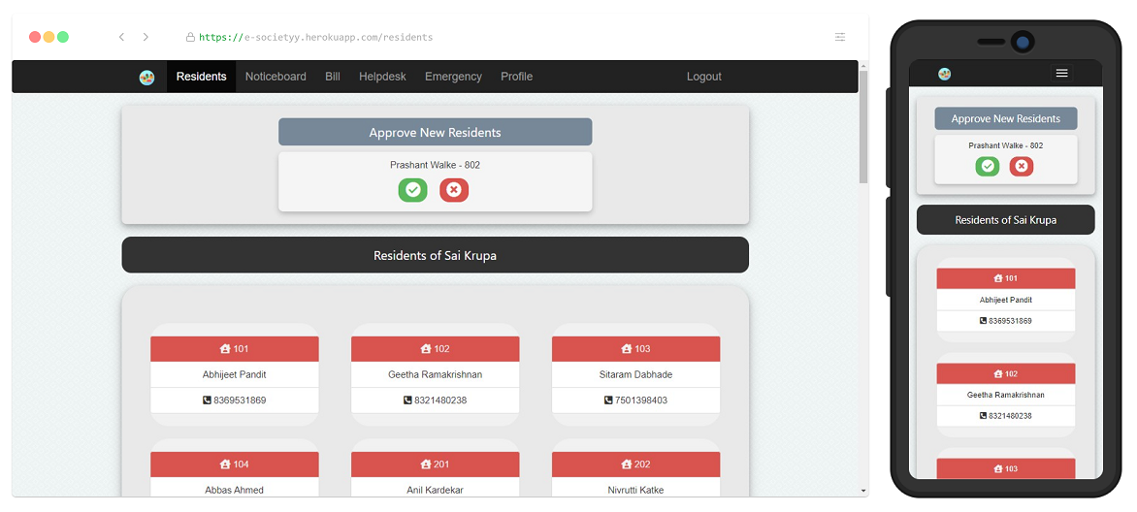This screenshot has width=1137, height=512.
Task: Click house icon on flat 103 desktop card
Action: [627, 349]
